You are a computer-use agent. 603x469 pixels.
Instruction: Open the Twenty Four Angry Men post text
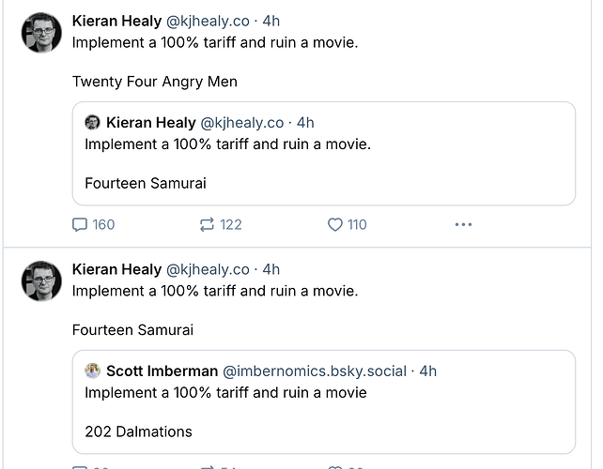[155, 82]
